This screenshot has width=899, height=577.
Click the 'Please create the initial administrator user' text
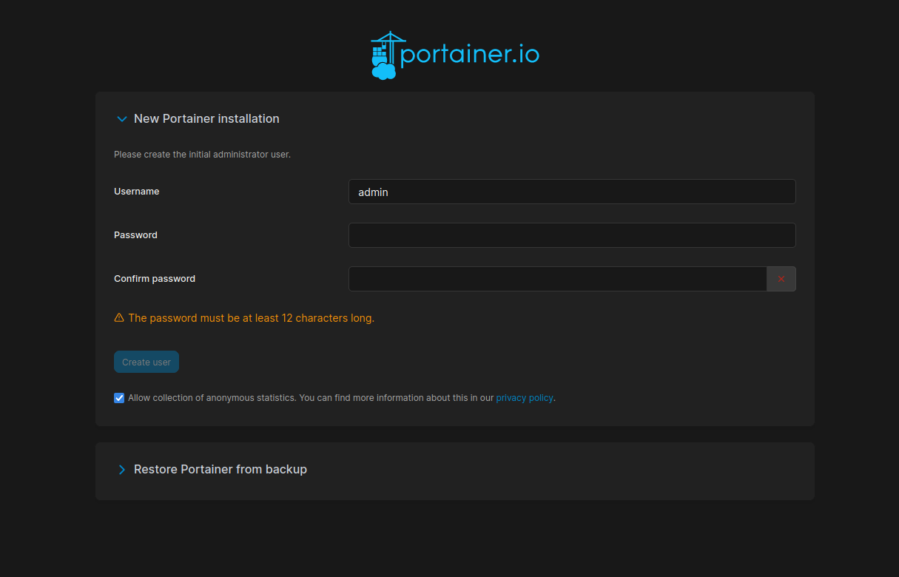(x=202, y=155)
